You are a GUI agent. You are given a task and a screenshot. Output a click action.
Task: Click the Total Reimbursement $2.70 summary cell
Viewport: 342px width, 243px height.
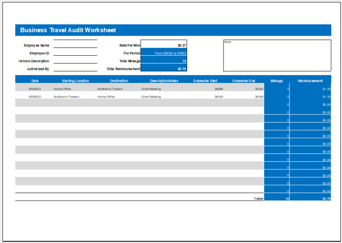point(163,67)
